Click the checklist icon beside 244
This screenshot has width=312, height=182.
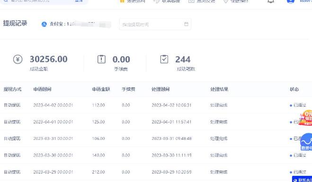164,59
